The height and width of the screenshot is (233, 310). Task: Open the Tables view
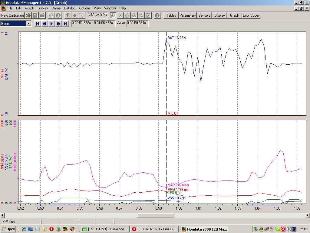tap(171, 15)
